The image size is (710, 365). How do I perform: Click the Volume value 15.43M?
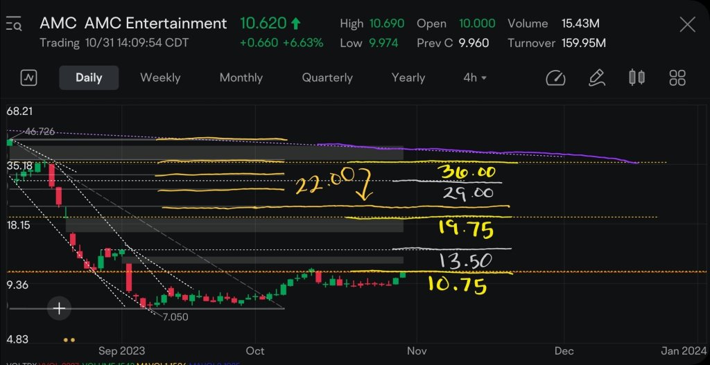click(580, 23)
